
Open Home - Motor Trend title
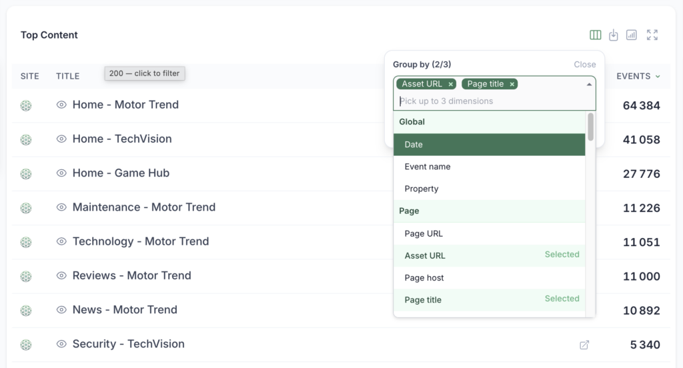tap(125, 105)
